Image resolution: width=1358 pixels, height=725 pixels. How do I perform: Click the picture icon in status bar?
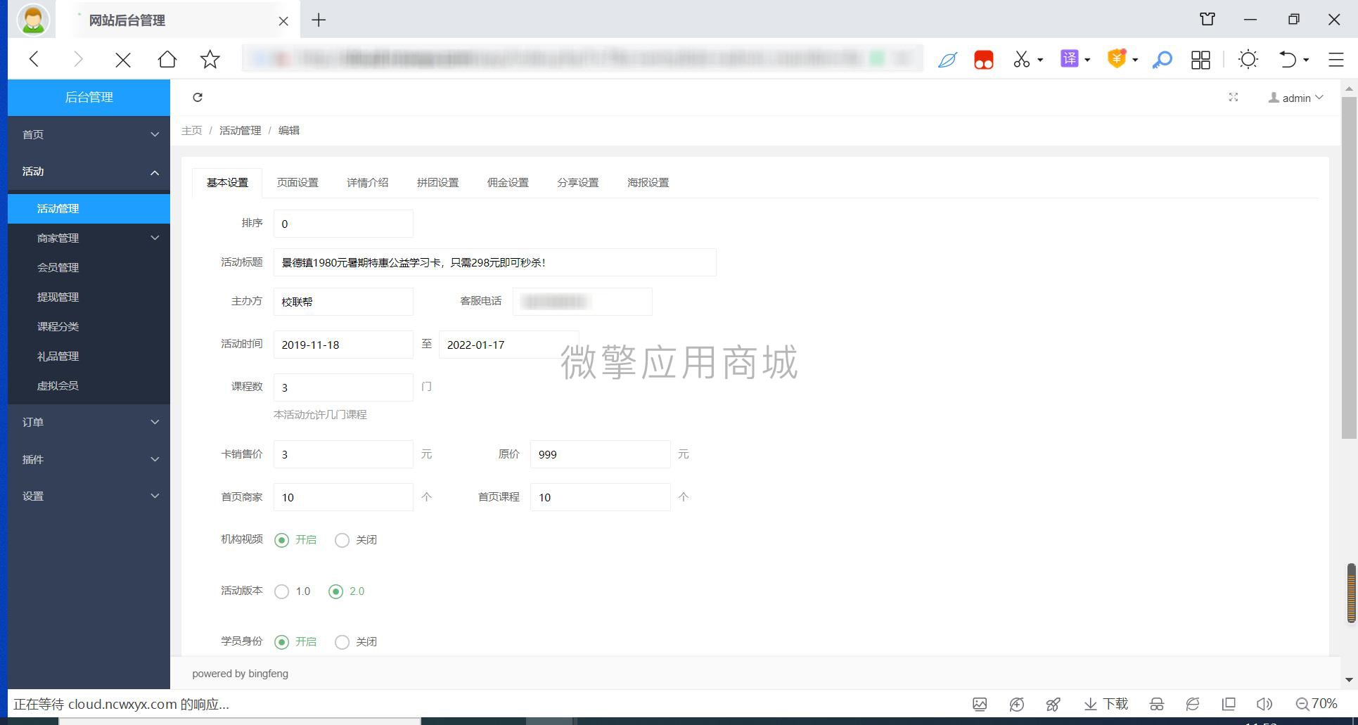point(980,704)
